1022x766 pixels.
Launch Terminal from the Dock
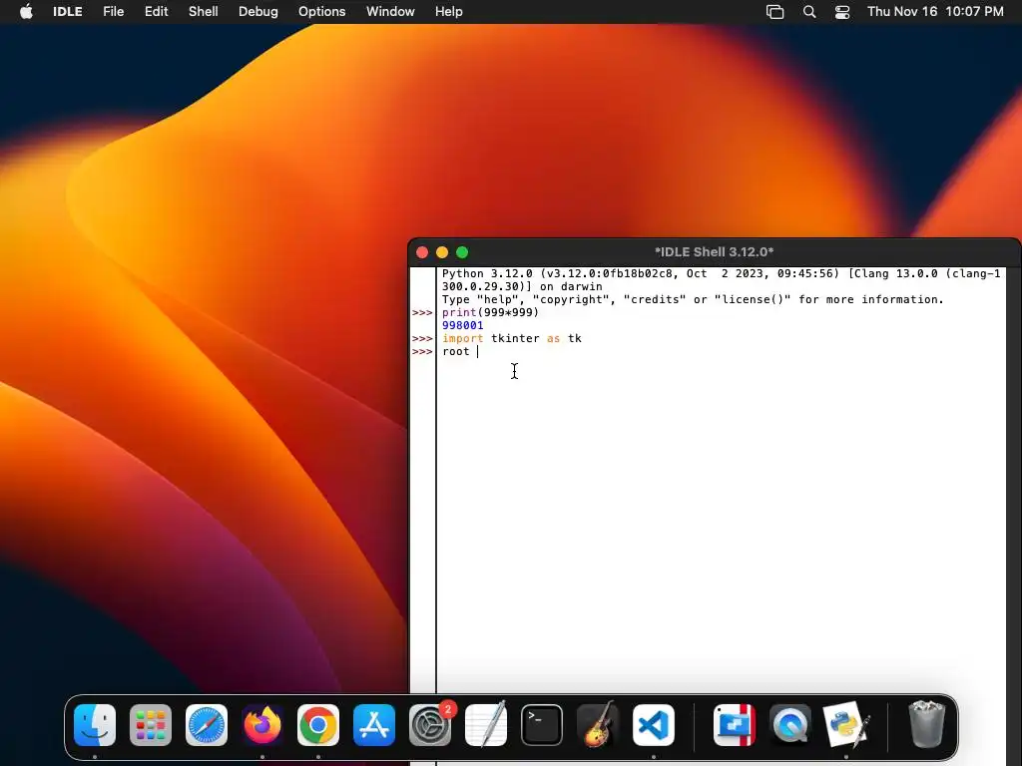(542, 725)
